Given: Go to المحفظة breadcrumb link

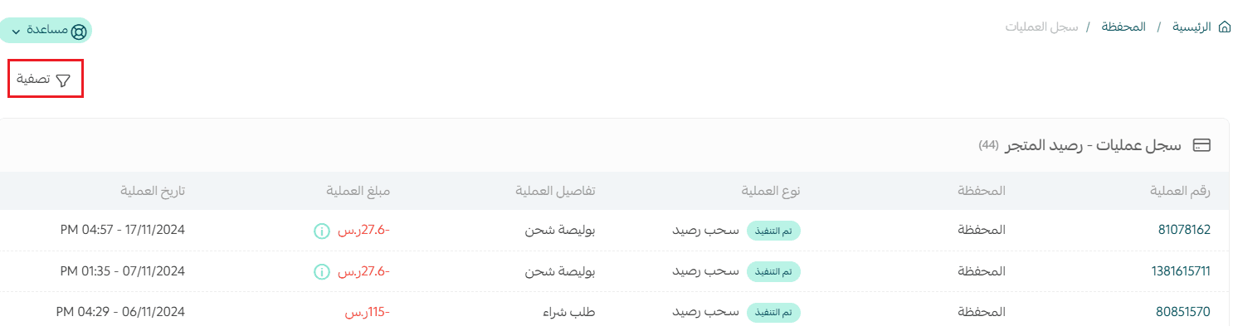Looking at the screenshot, I should coord(1123,27).
